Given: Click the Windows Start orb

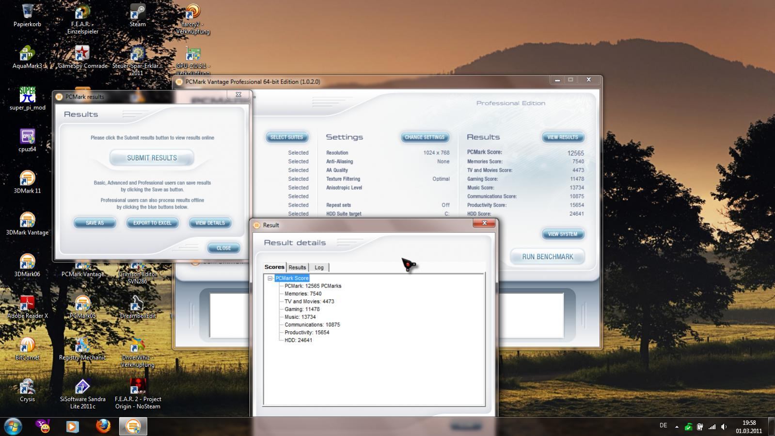Looking at the screenshot, I should [13, 427].
